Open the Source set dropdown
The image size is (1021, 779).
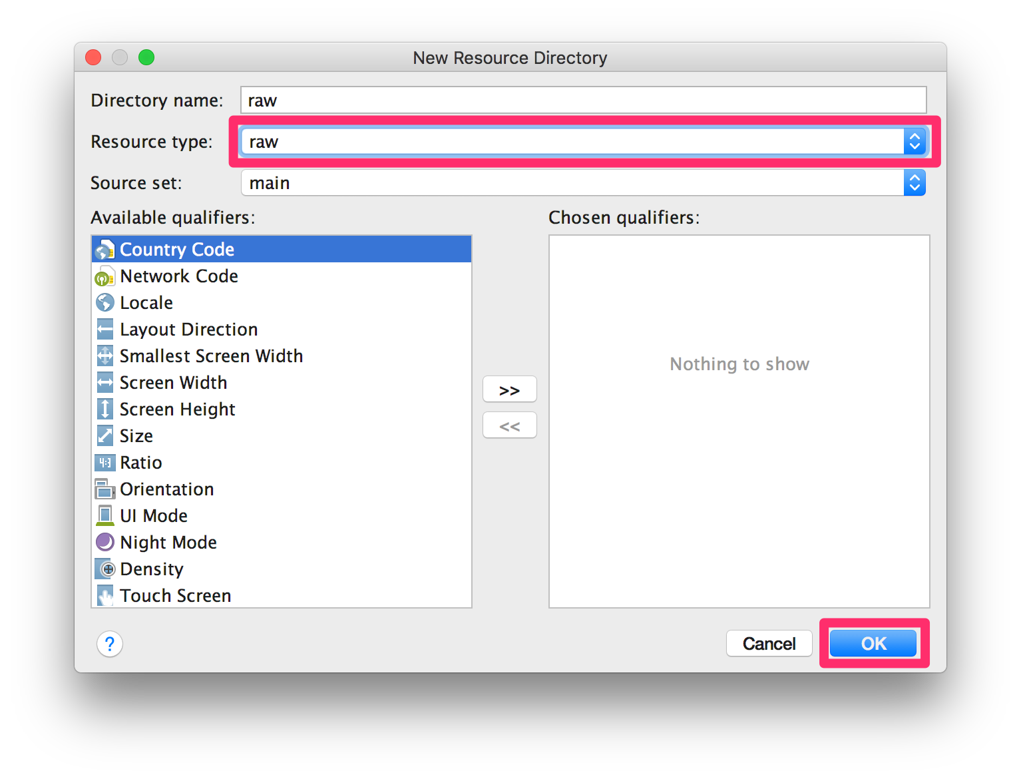(583, 182)
